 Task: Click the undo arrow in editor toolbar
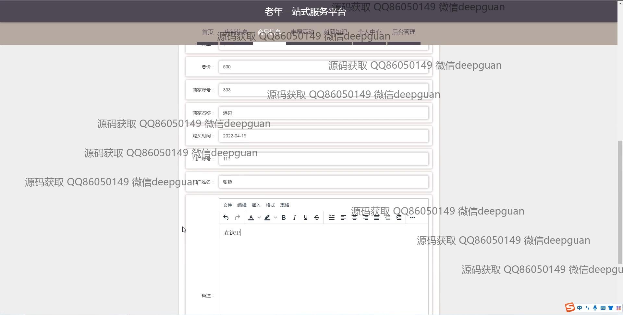coord(226,217)
